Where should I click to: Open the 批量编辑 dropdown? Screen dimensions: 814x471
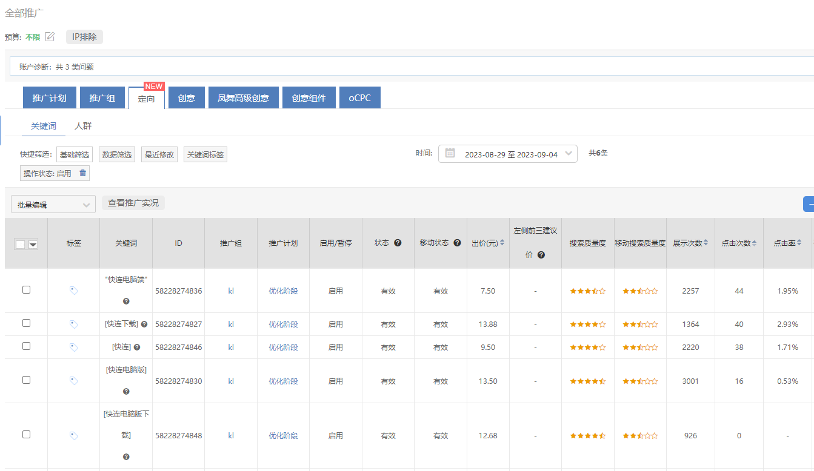click(x=53, y=205)
